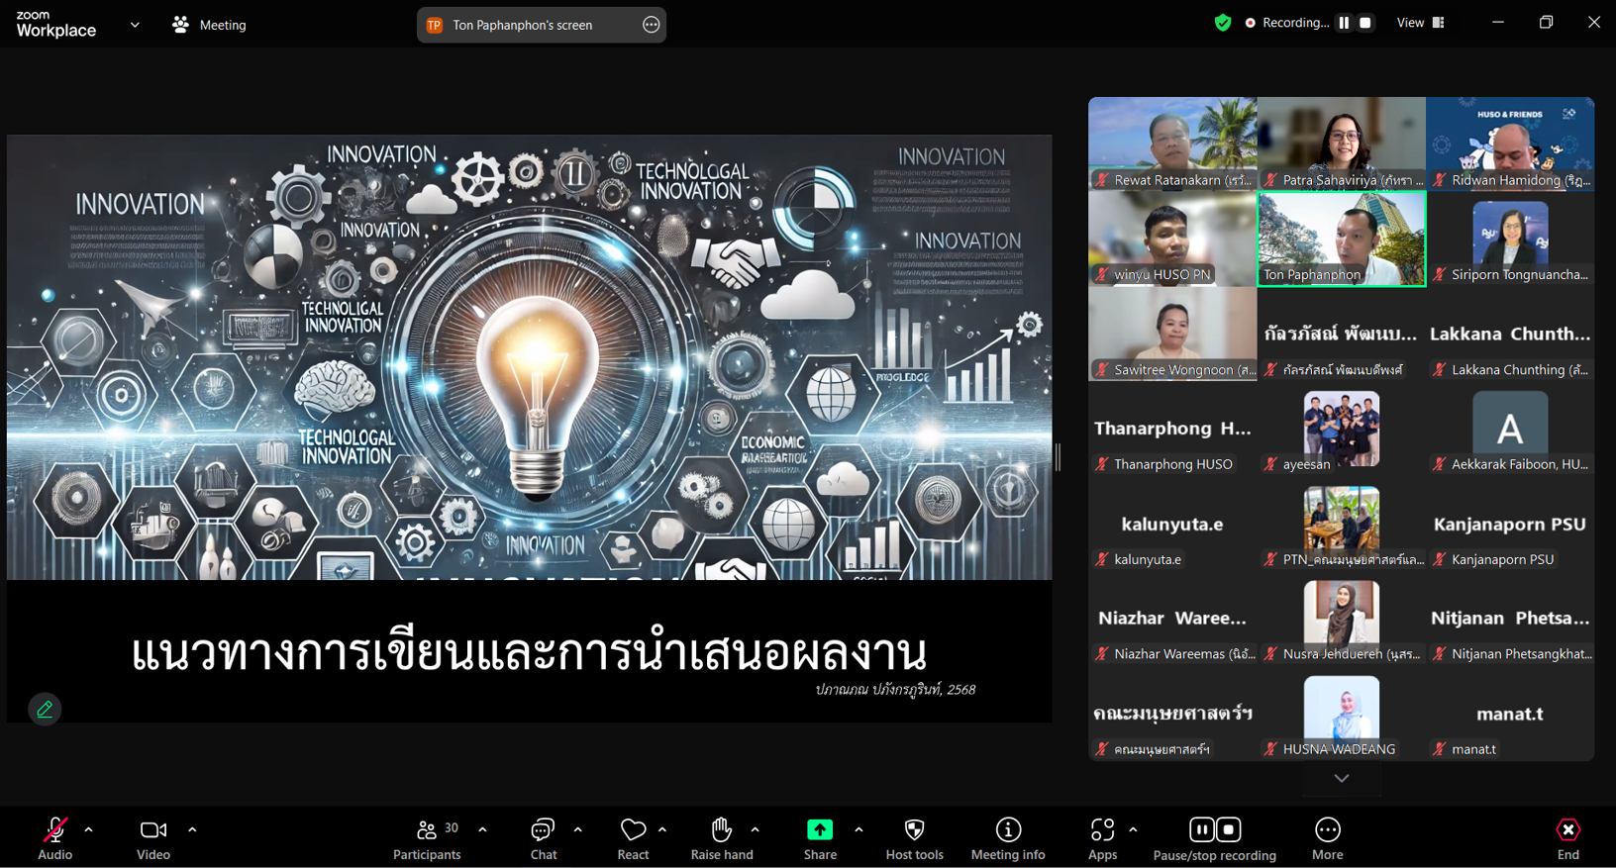Select the winyu HUSO PN video tile
Image resolution: width=1616 pixels, height=868 pixels.
1172,240
